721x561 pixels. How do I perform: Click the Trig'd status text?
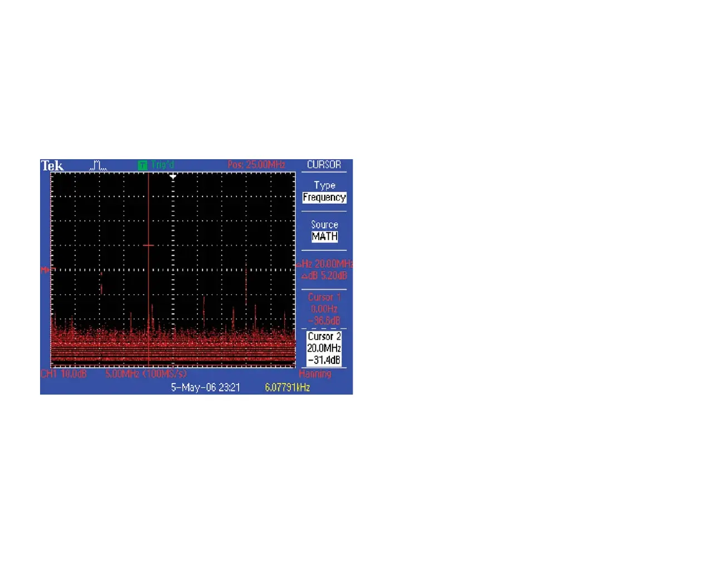pos(162,165)
